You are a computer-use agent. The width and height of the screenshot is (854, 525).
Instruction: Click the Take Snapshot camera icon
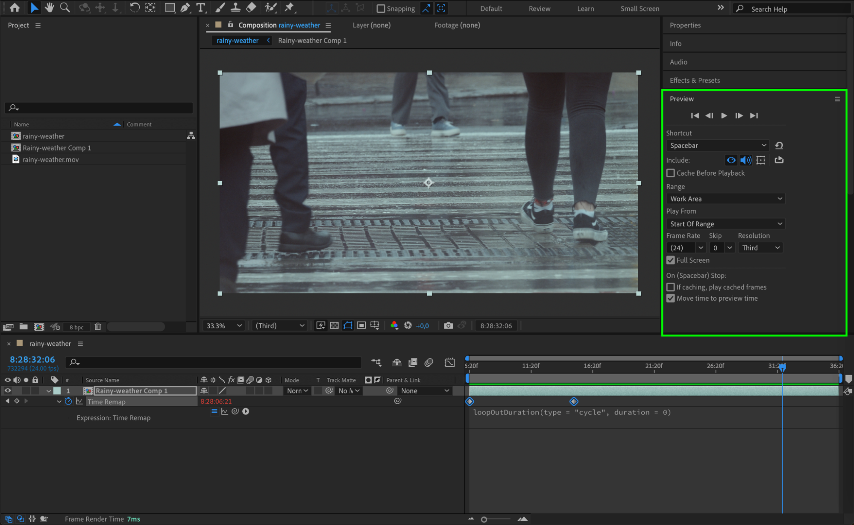point(448,326)
